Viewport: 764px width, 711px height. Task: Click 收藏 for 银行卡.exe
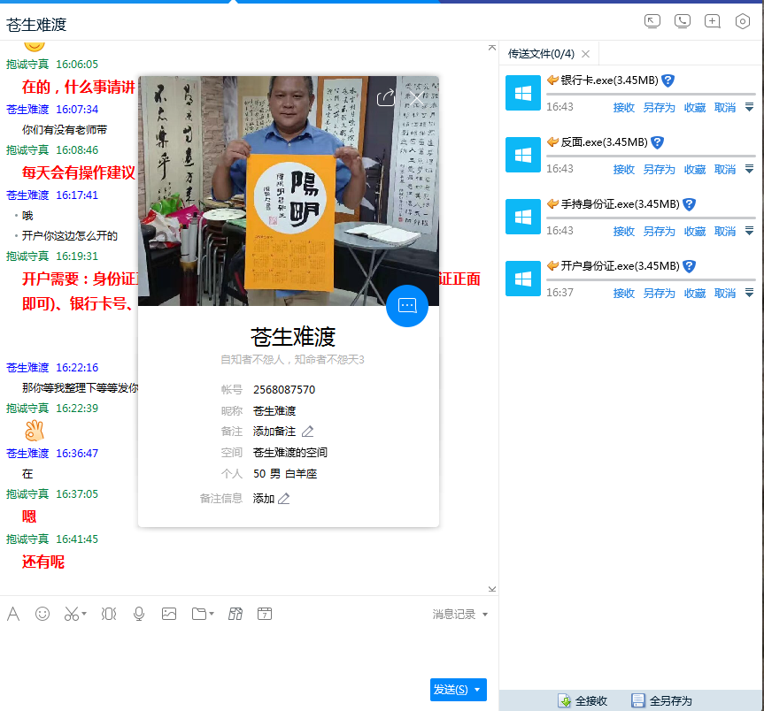click(x=694, y=108)
